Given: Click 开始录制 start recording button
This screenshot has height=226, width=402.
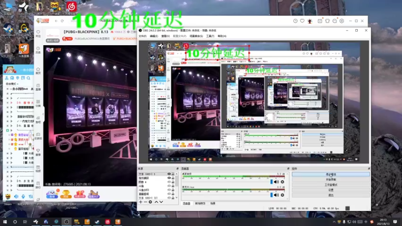Looking at the screenshot, I should click(x=331, y=179).
